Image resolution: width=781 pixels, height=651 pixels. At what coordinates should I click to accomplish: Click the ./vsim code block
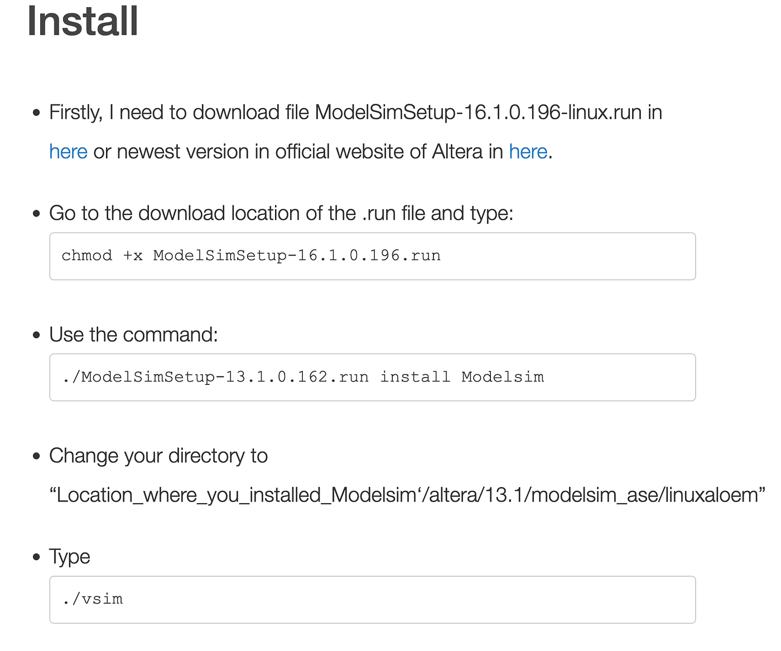point(372,600)
